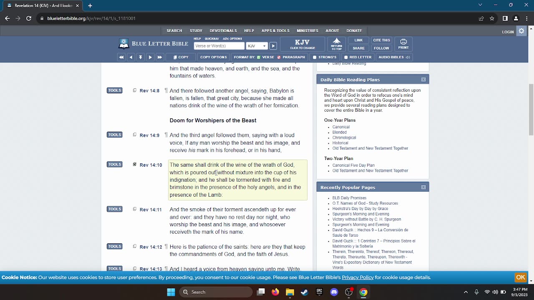This screenshot has height=300, width=534.
Task: Open the Chronological reading plan link
Action: click(344, 137)
